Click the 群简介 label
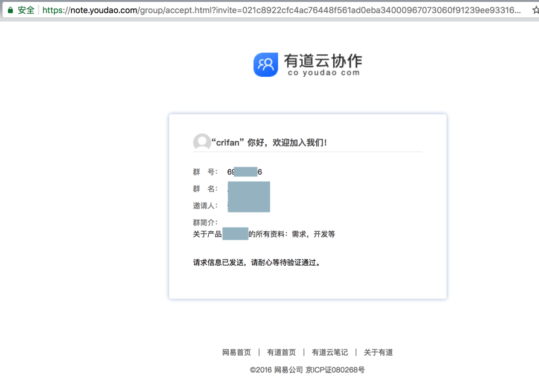 pos(205,223)
